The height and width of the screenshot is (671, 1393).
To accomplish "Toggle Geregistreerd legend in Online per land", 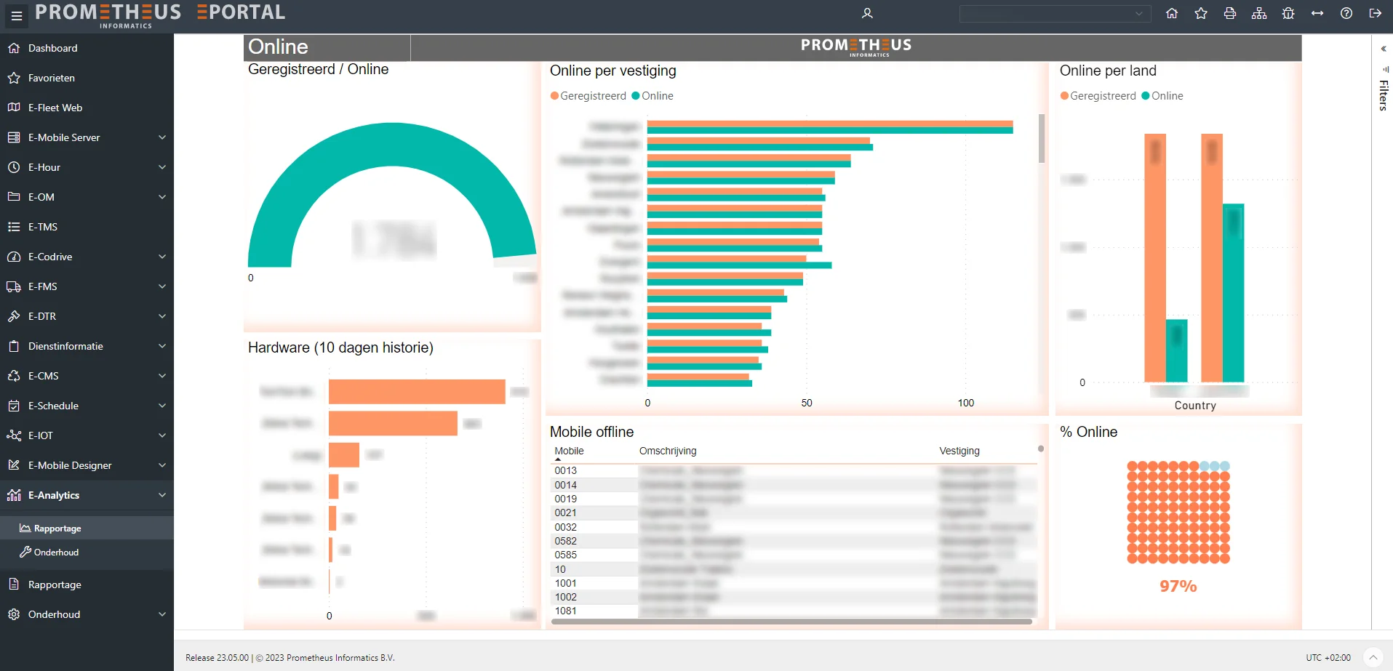I will (x=1098, y=96).
